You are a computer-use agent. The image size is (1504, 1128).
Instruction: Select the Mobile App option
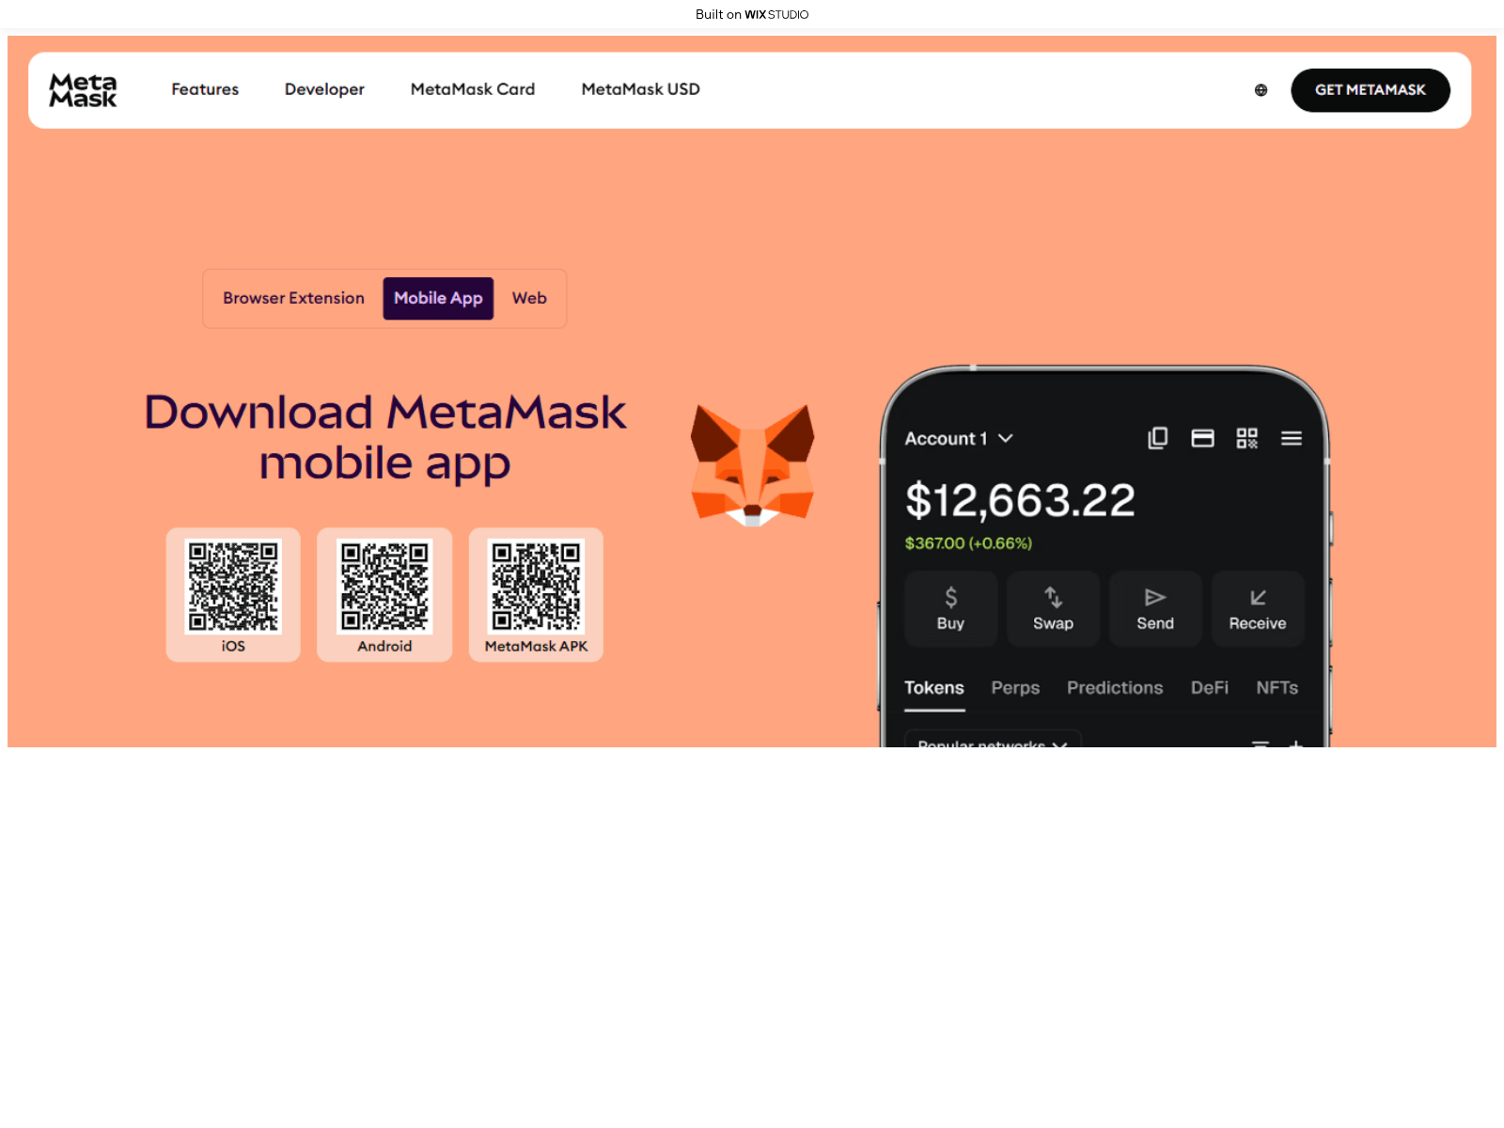tap(438, 298)
